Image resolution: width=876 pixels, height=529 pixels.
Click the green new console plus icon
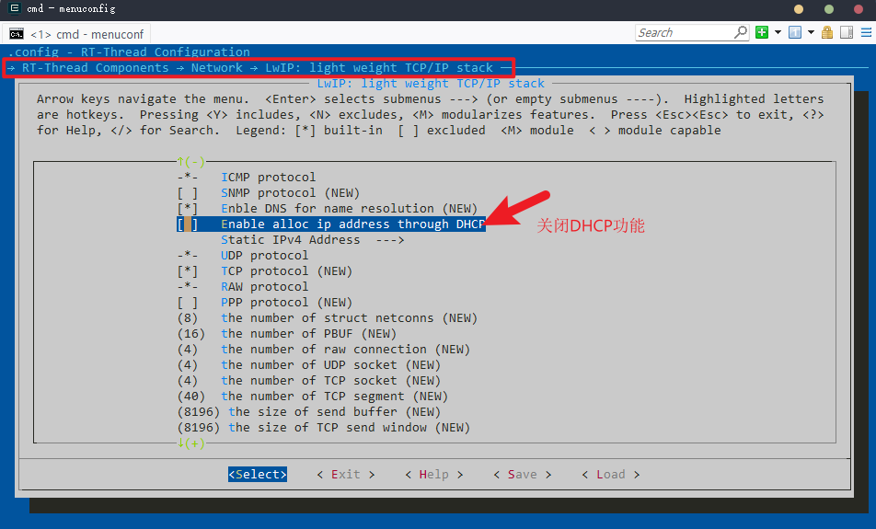pyautogui.click(x=762, y=32)
